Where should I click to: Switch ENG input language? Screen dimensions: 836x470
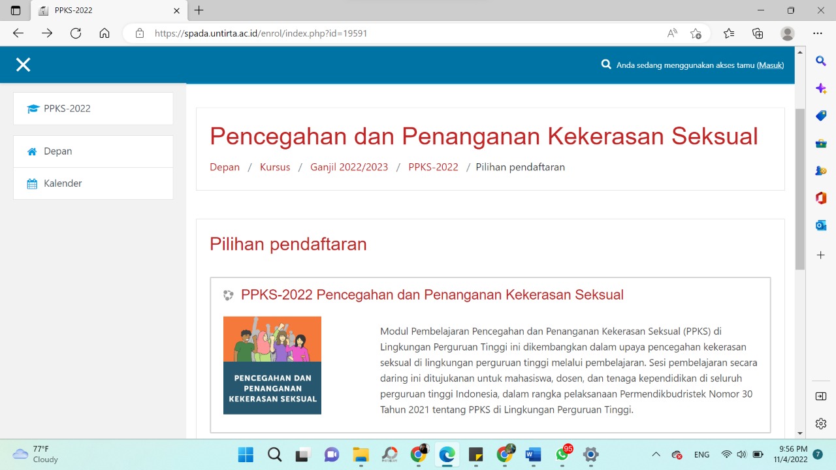click(x=701, y=454)
